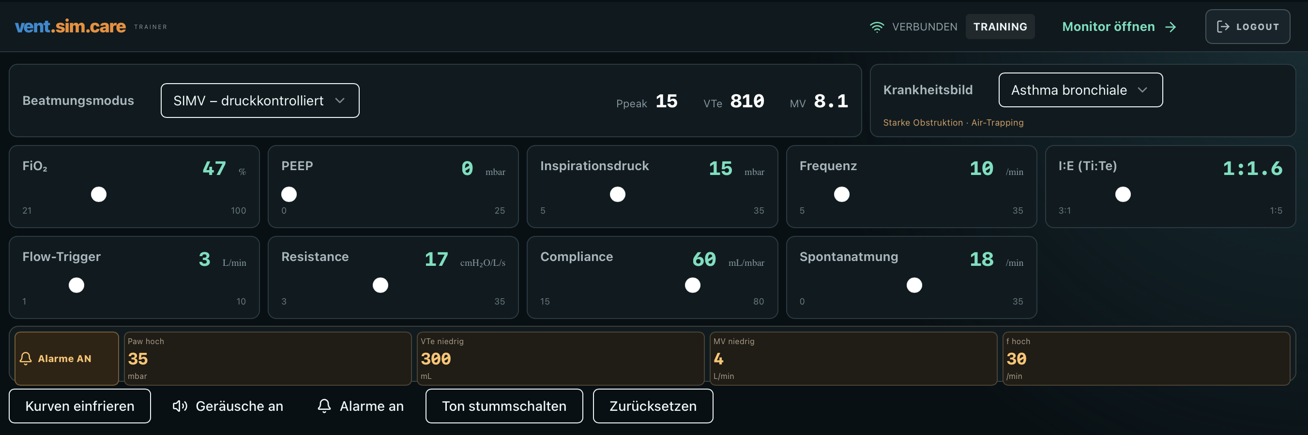Click the arrow beside Monitor öffnen
Viewport: 1308px width, 435px height.
tap(1171, 27)
